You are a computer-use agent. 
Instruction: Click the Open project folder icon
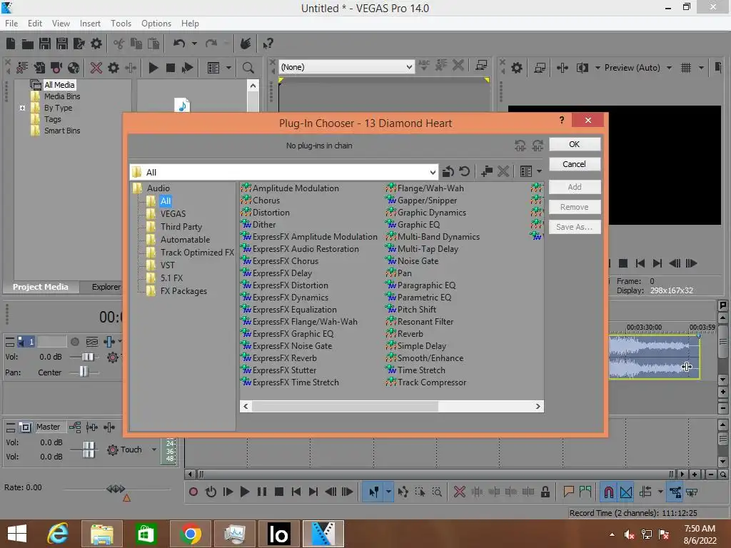tap(28, 44)
